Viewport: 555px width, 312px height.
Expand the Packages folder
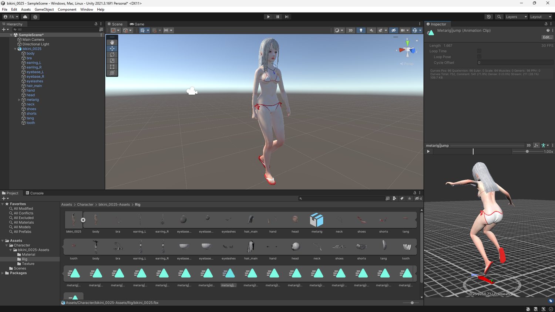(x=3, y=273)
